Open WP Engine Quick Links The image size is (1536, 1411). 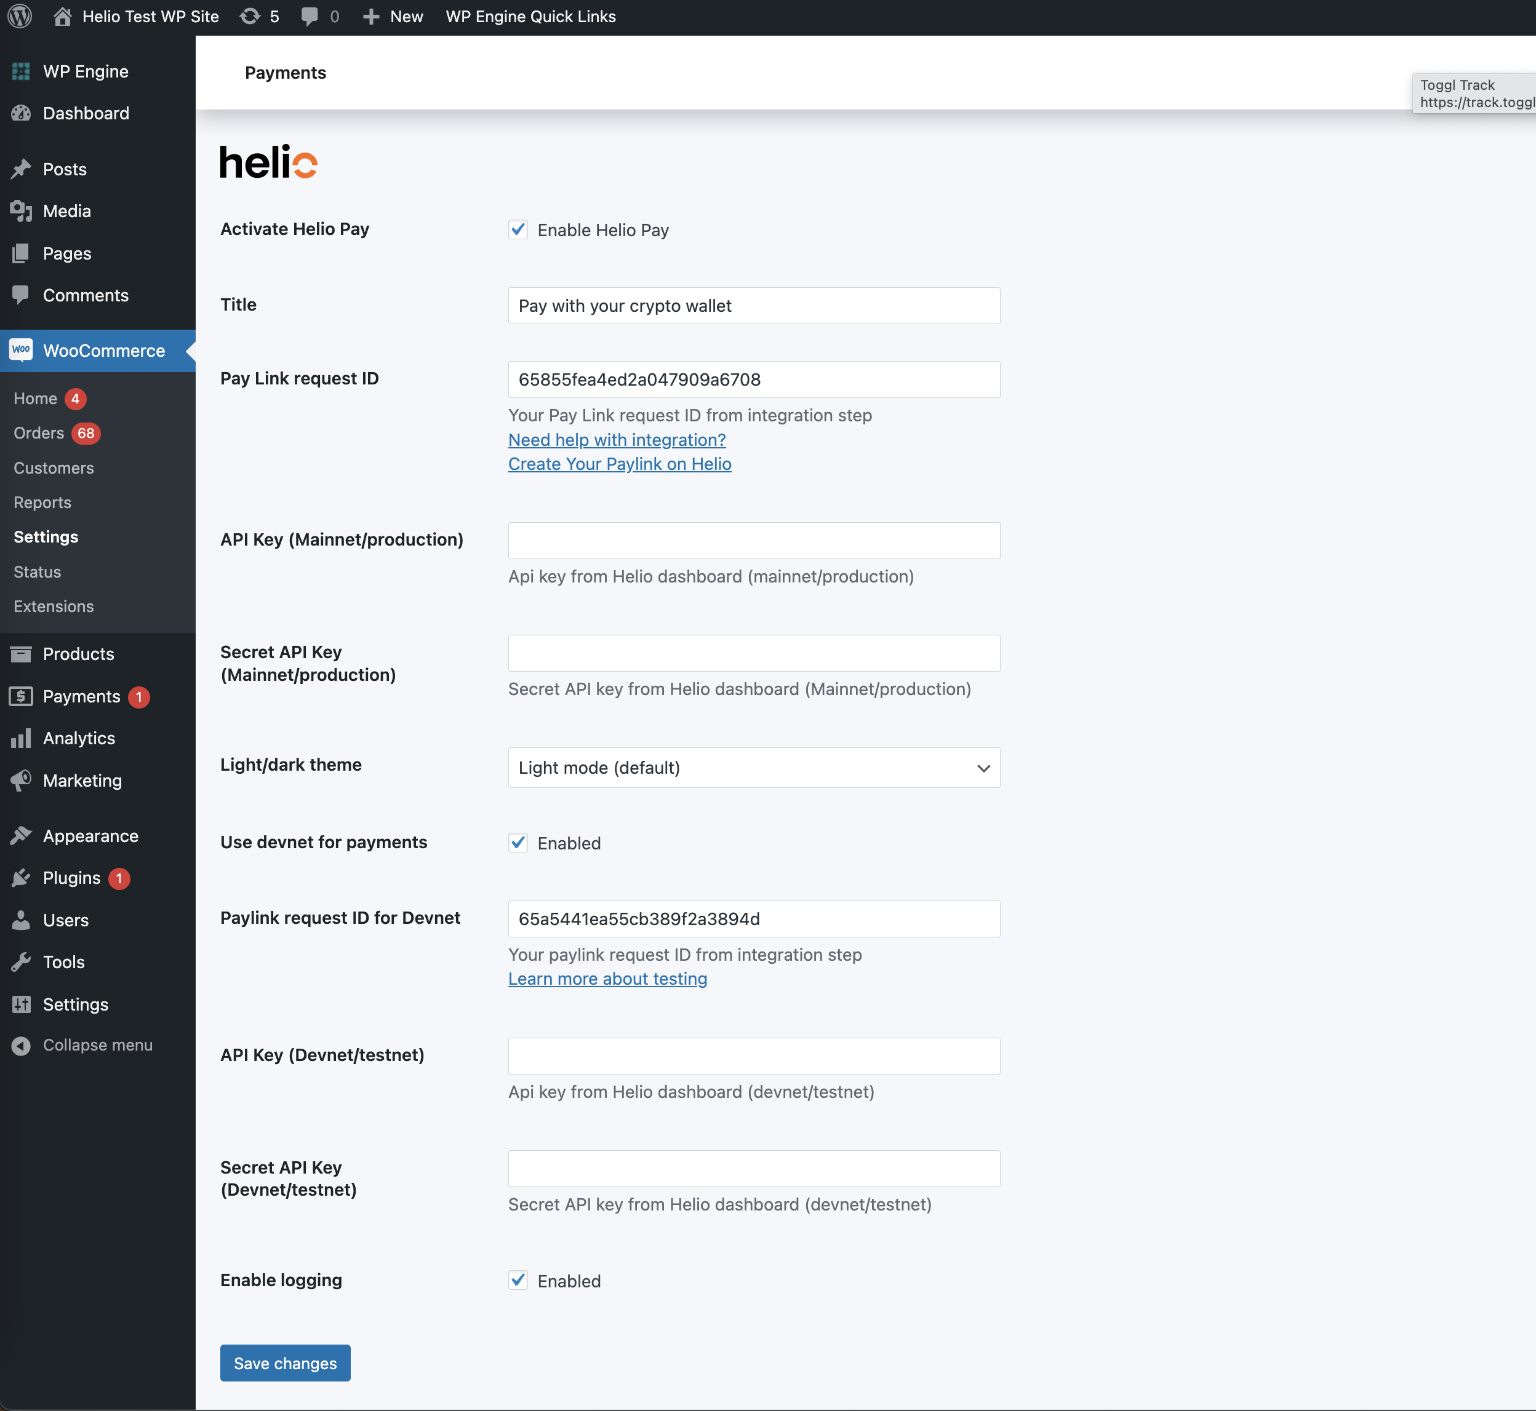pos(530,16)
